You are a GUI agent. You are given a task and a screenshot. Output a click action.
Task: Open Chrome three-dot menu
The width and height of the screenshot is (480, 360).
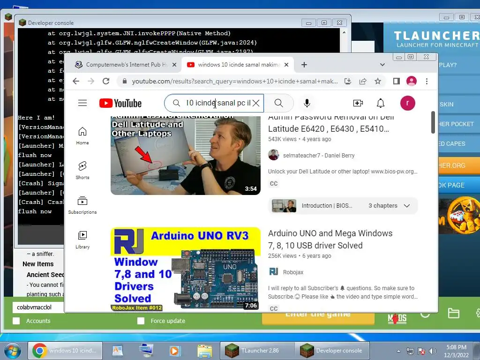427,81
